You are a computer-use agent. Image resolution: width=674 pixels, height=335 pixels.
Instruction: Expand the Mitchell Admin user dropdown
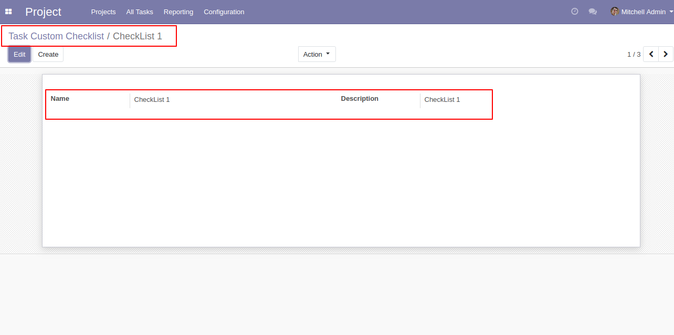click(642, 12)
